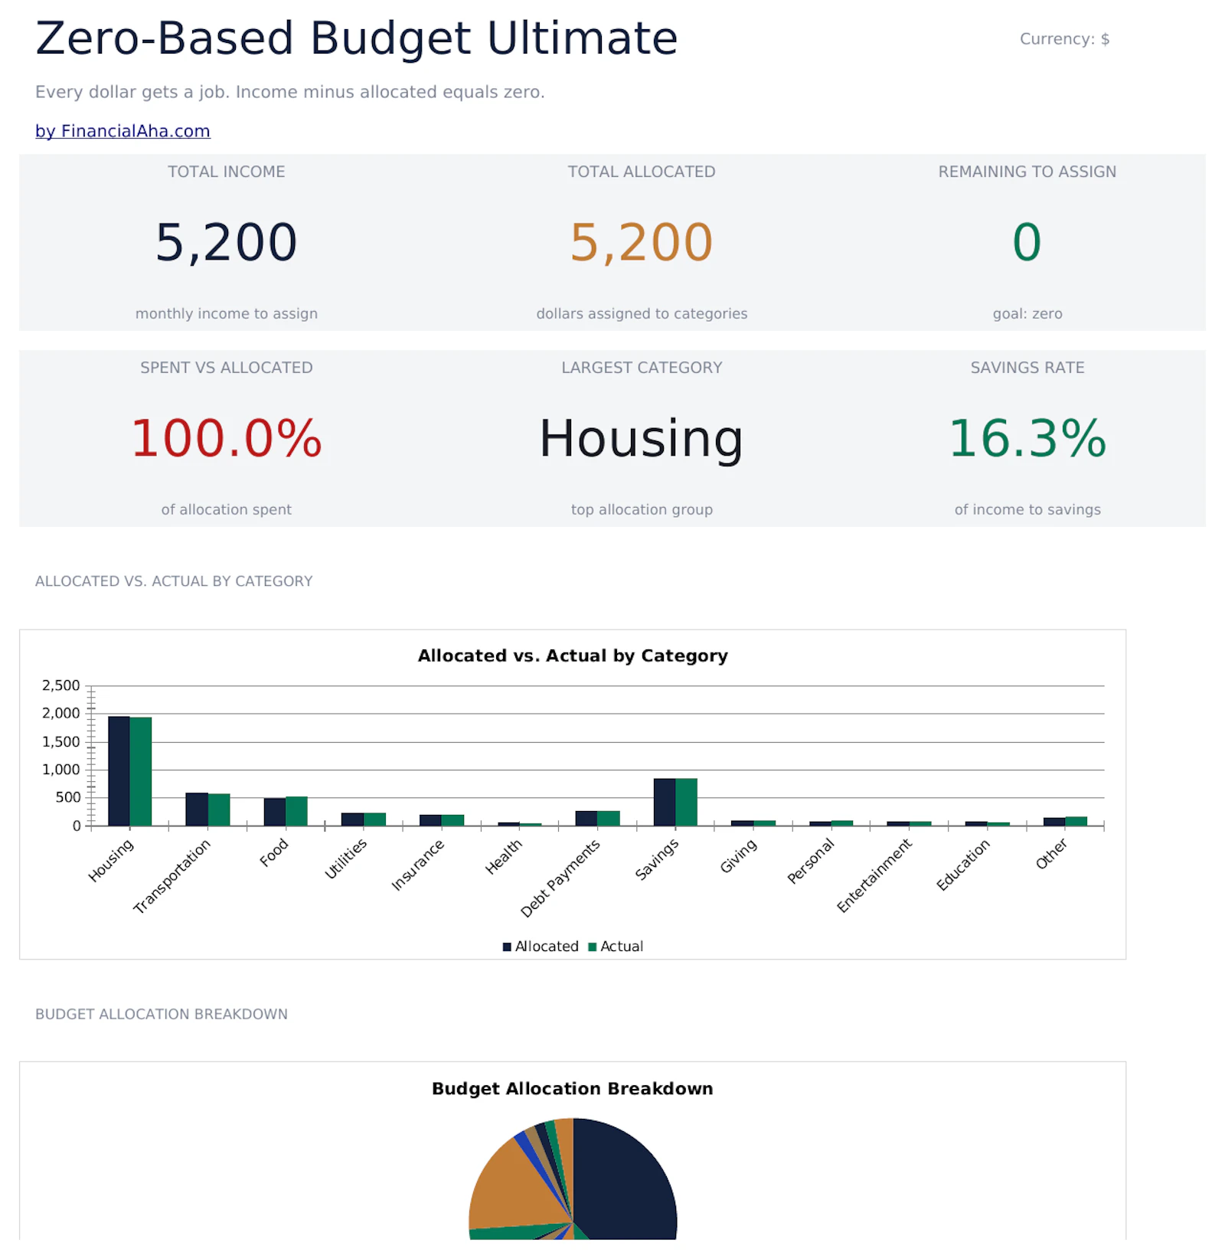Click the REMAINING TO ASSIGN heading
This screenshot has width=1225, height=1259.
click(1027, 172)
